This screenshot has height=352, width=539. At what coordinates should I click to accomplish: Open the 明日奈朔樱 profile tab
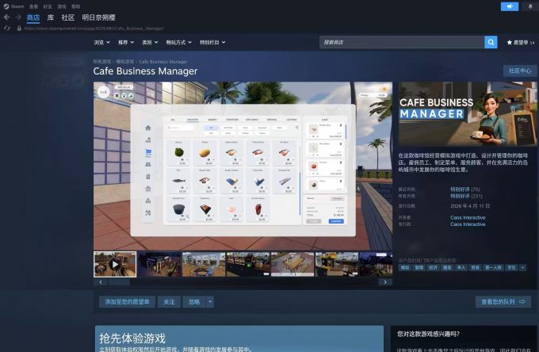98,17
